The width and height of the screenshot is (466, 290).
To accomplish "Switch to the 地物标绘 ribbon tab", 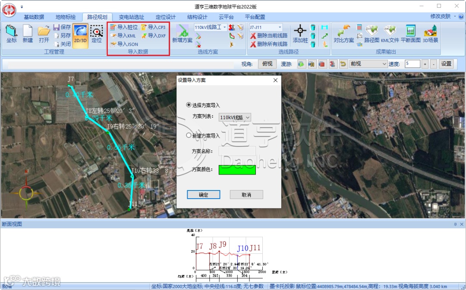I will tap(66, 17).
